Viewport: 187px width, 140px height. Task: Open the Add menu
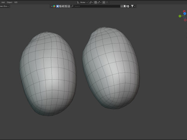(3, 2)
